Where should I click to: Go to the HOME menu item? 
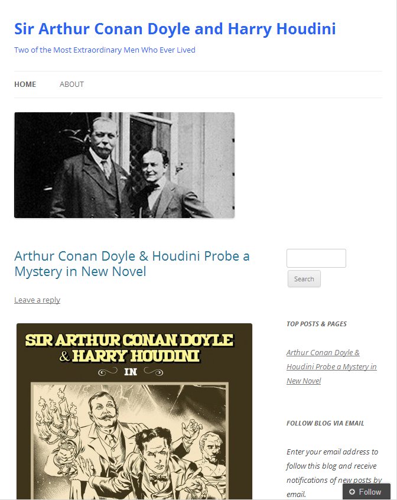(25, 84)
